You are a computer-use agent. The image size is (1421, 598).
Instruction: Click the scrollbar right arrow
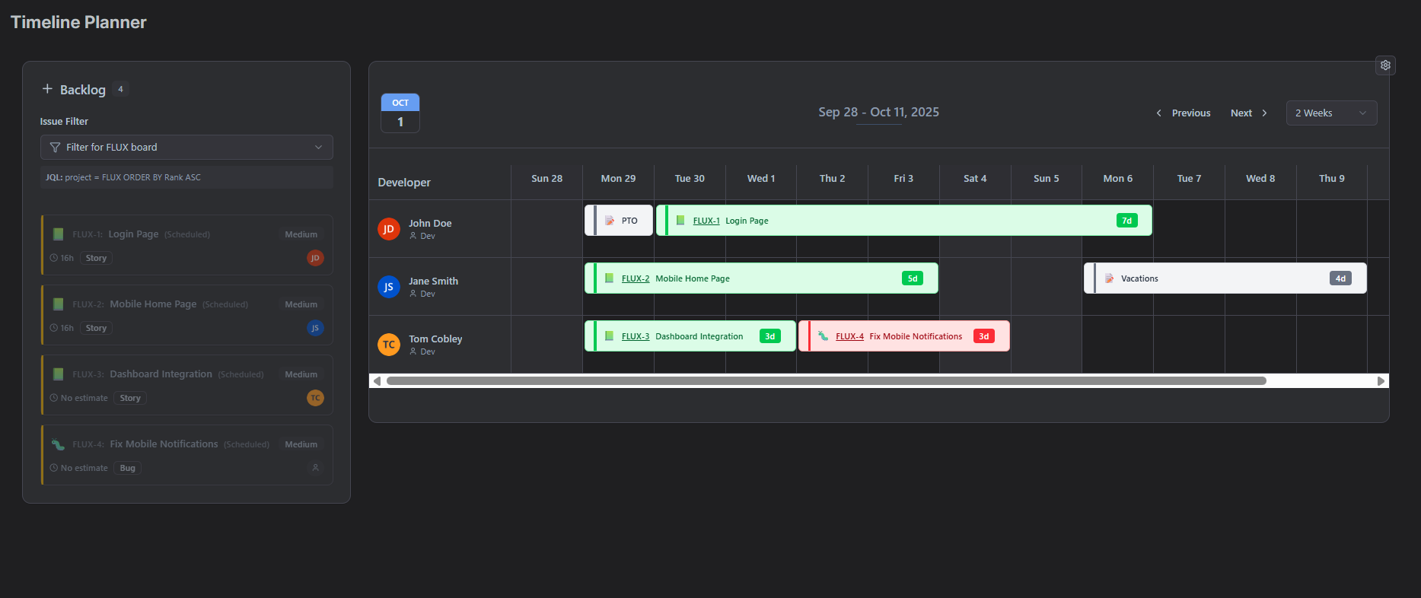1381,381
